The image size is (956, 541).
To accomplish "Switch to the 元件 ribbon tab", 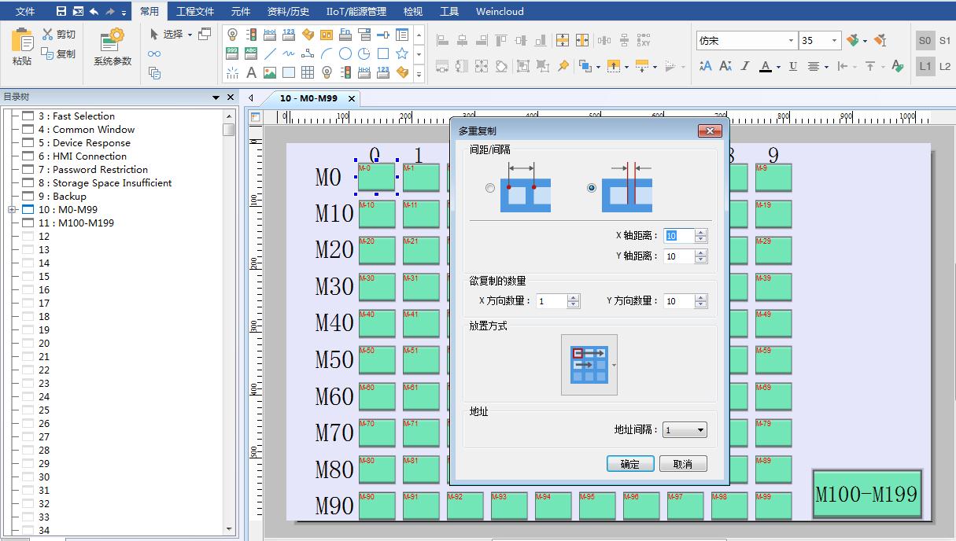I will [x=241, y=12].
